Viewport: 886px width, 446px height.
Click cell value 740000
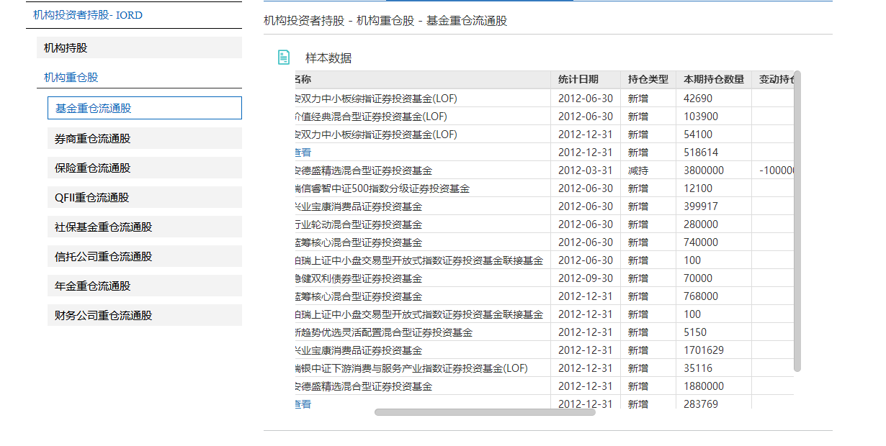[x=701, y=242]
